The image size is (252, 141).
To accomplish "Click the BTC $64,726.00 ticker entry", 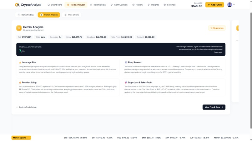I will coord(75,138).
